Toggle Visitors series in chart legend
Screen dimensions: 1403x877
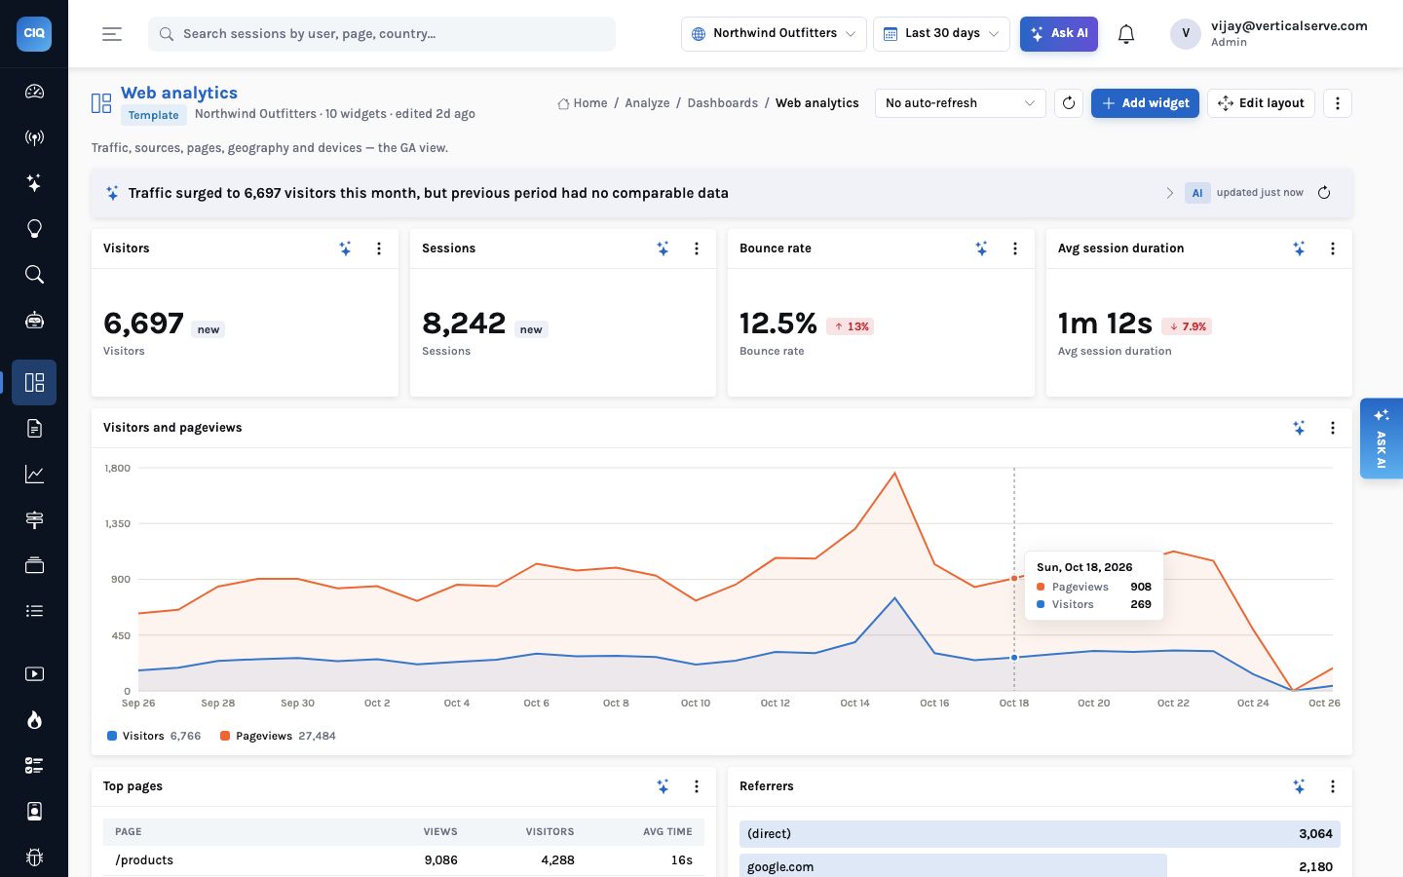pos(154,736)
